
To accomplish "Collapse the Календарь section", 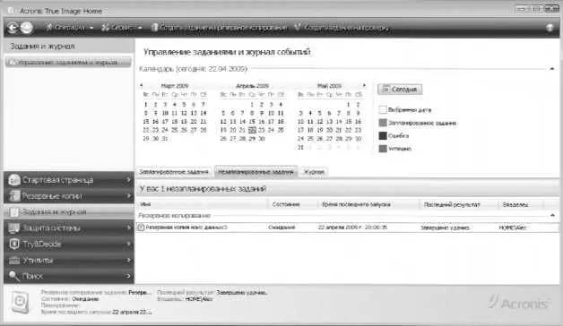I will pos(552,68).
